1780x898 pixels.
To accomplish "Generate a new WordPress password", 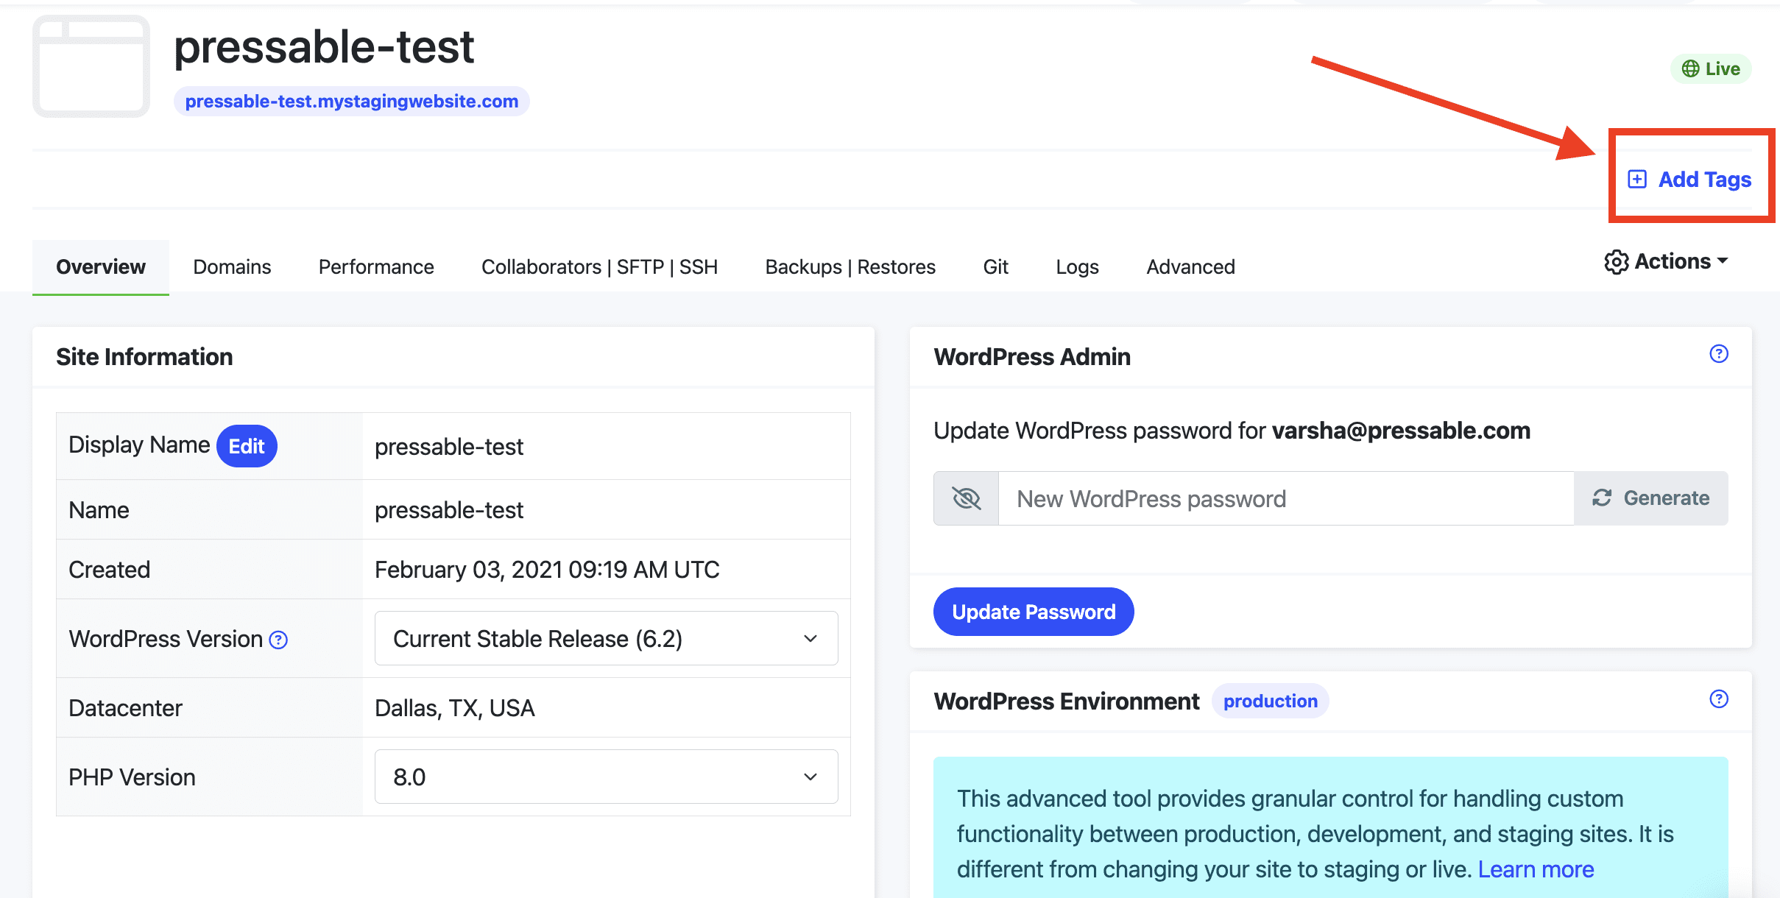I will pyautogui.click(x=1651, y=498).
